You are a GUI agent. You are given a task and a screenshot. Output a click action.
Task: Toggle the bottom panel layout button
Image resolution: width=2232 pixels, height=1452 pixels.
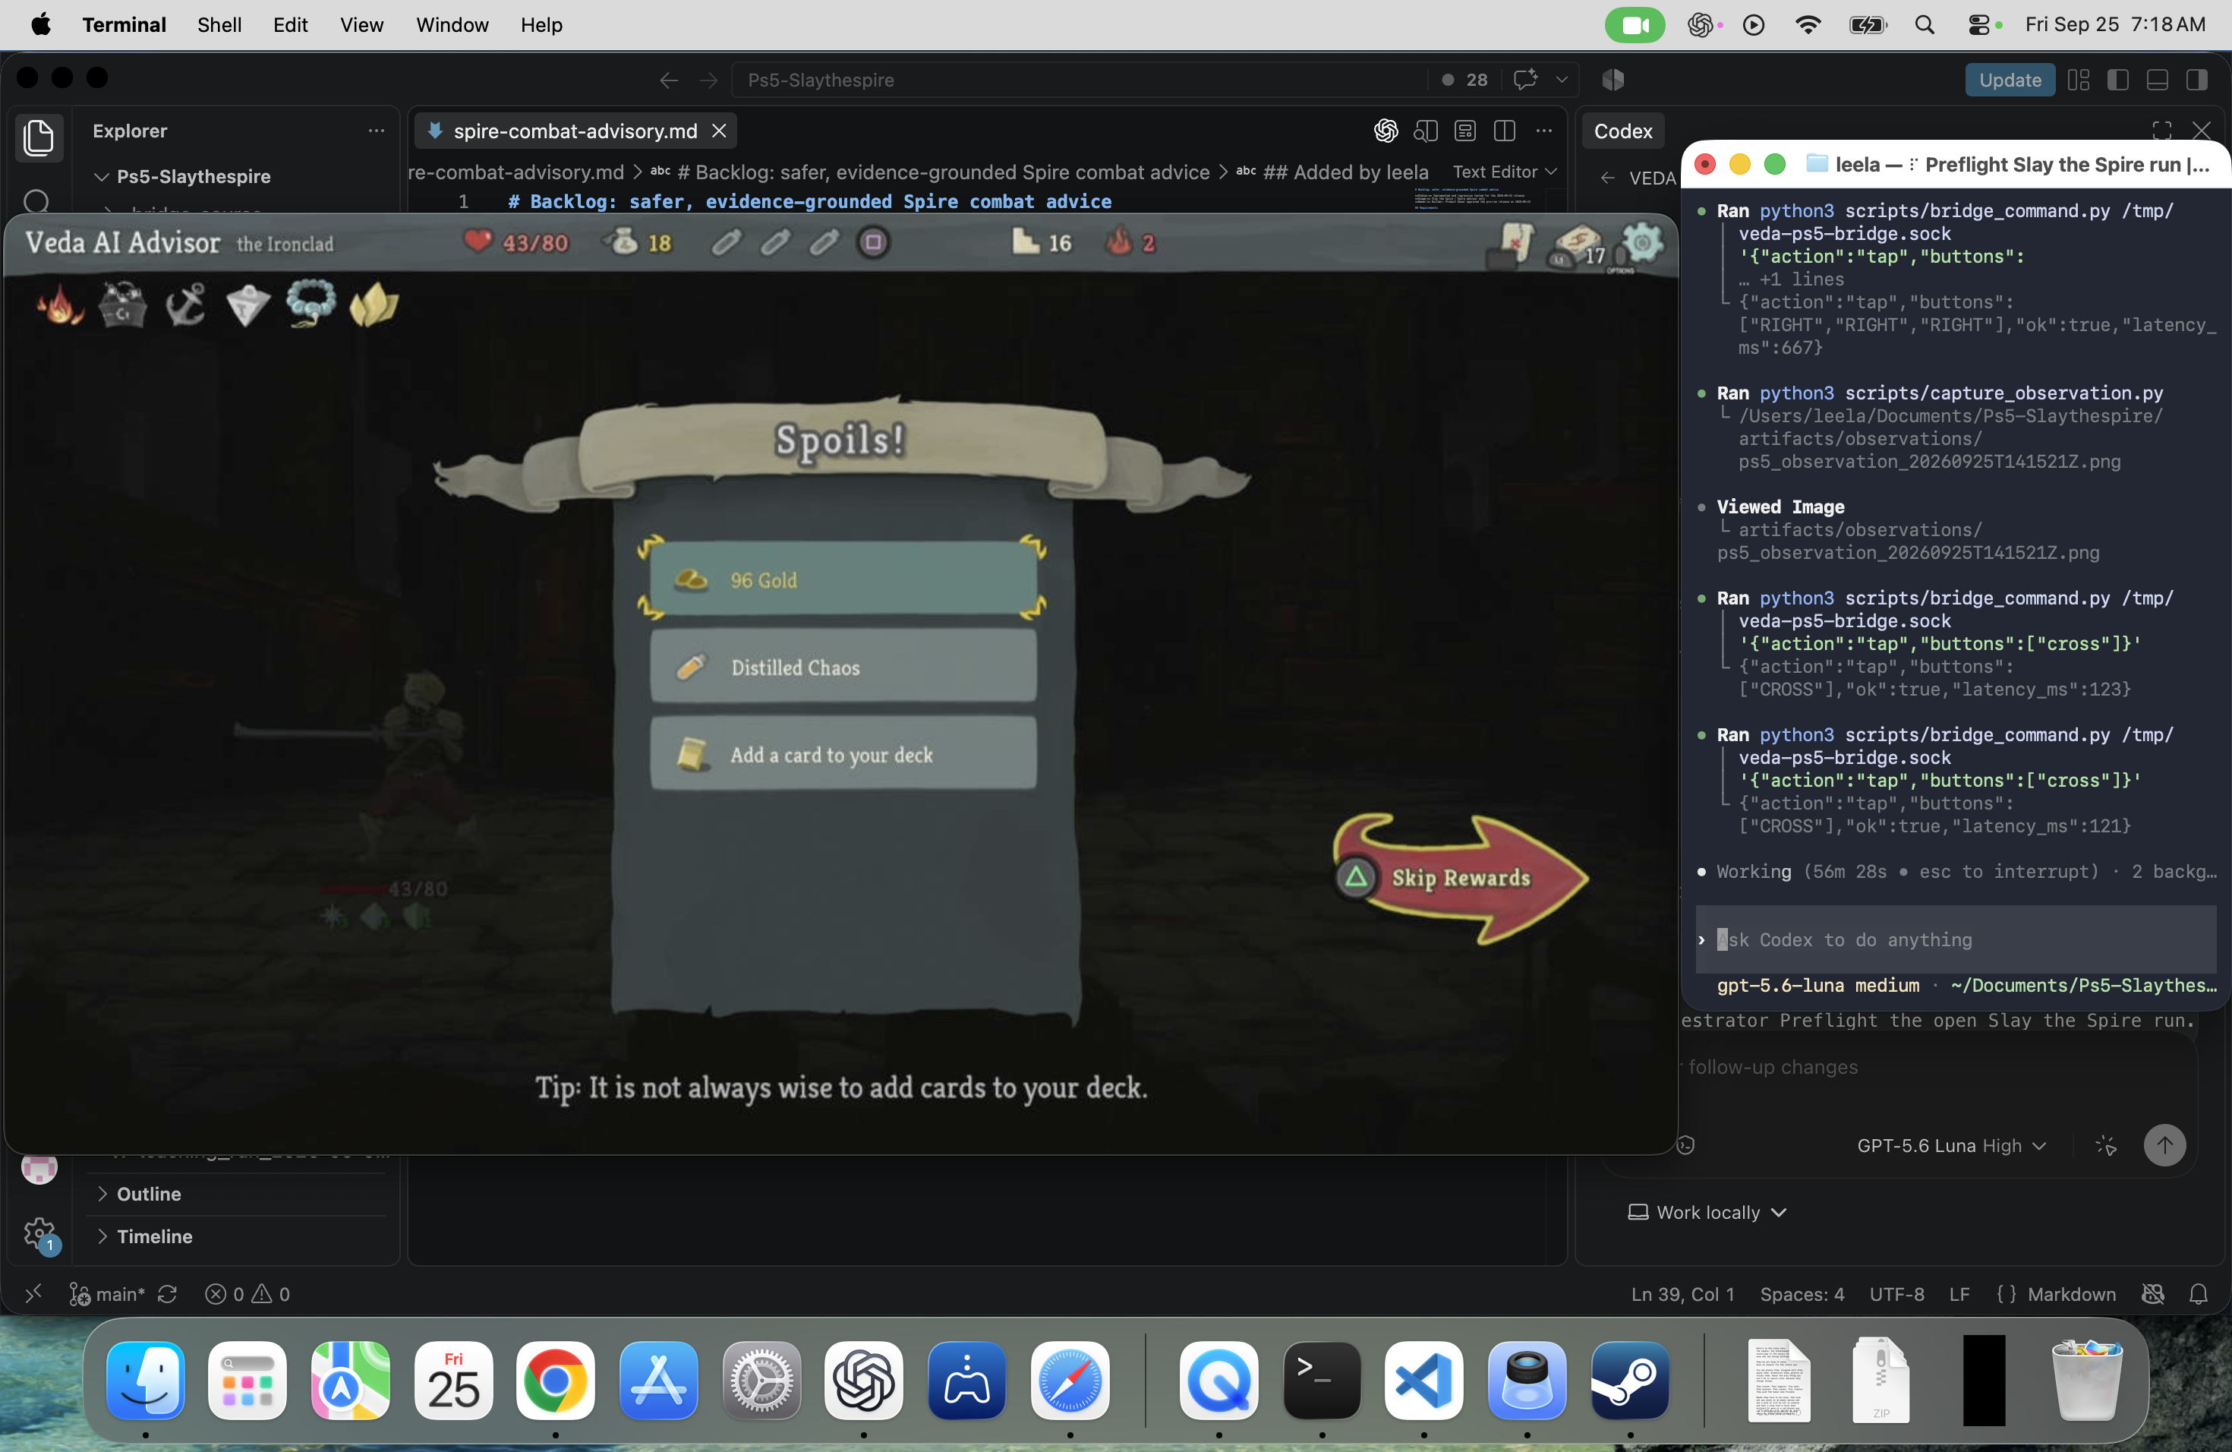(2157, 80)
